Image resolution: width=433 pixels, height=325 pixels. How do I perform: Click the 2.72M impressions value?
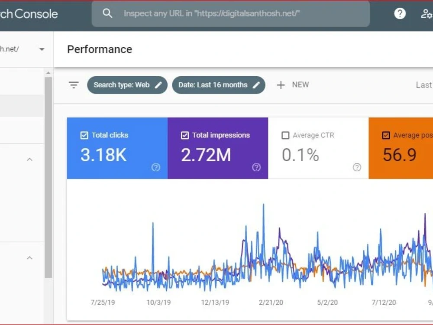pos(206,155)
